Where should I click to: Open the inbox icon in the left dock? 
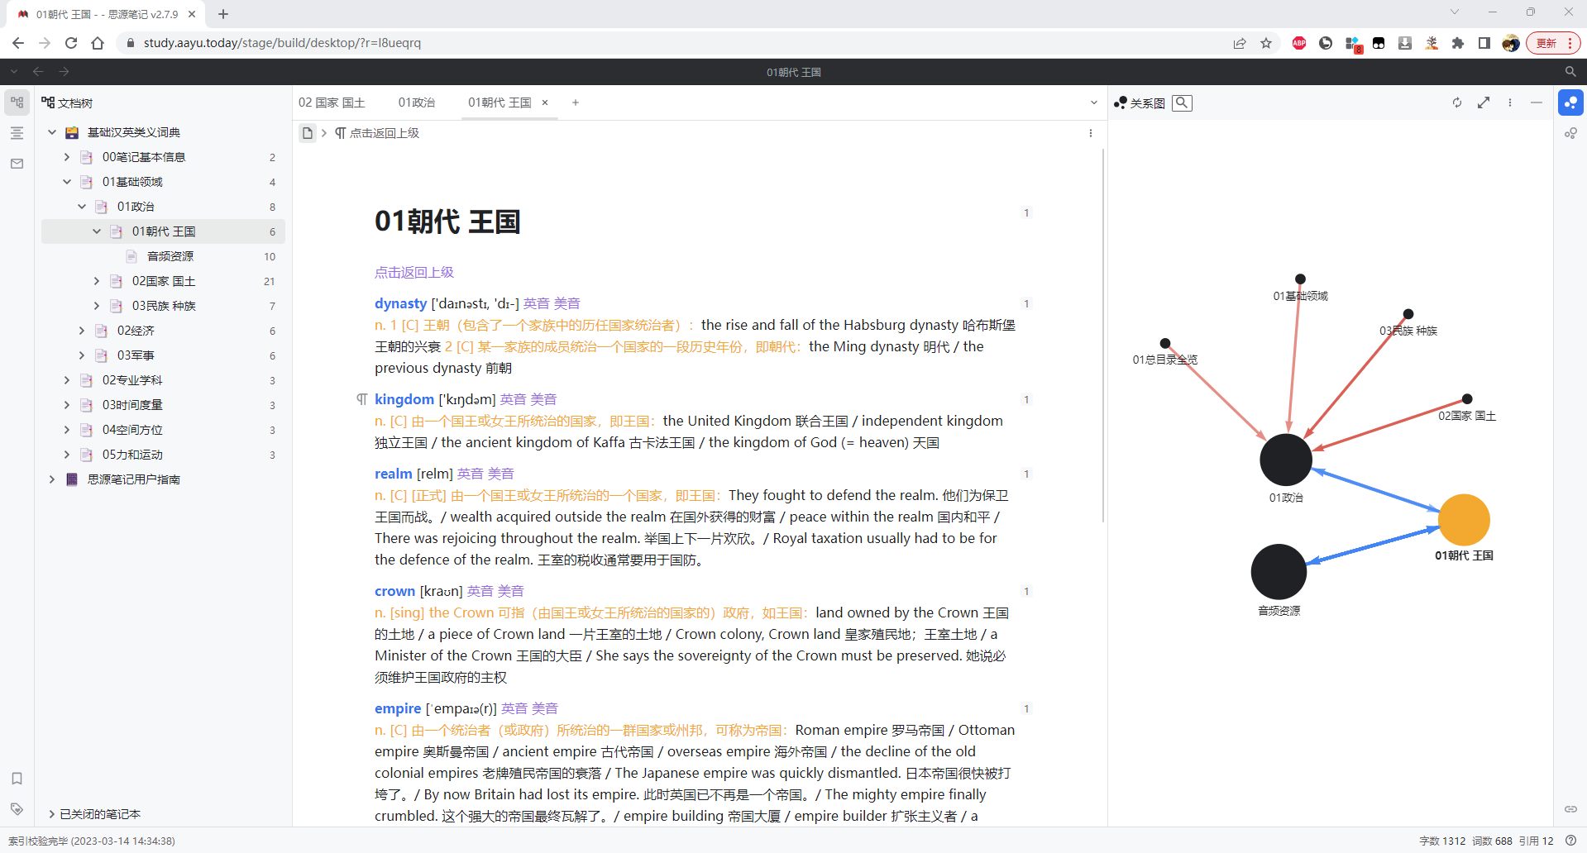17,164
